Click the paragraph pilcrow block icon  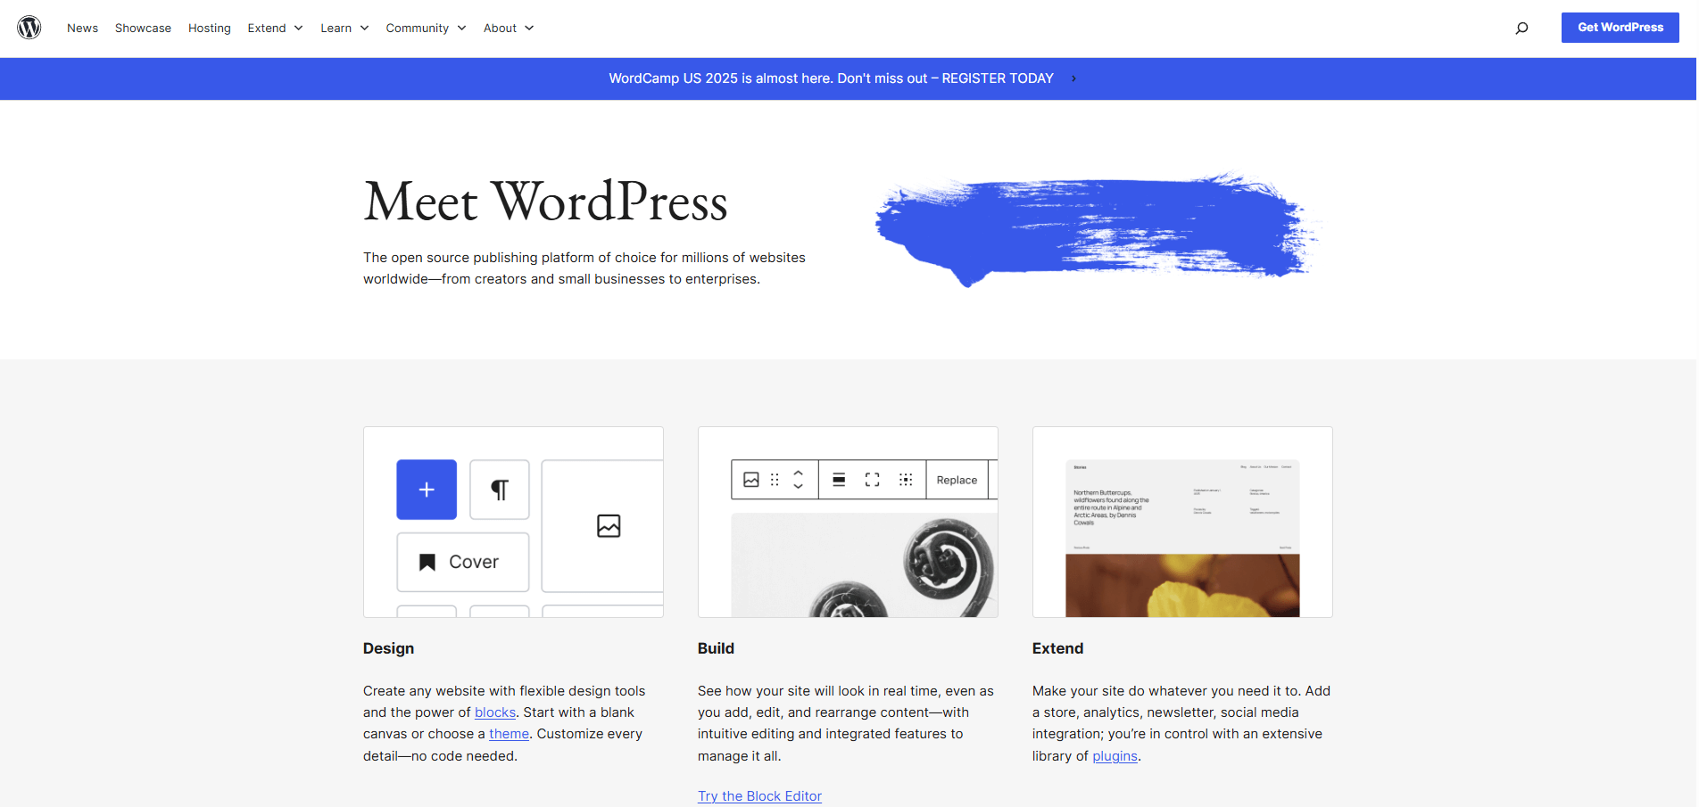coord(500,490)
